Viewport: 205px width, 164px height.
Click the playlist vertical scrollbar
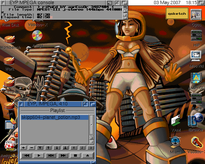92,125
